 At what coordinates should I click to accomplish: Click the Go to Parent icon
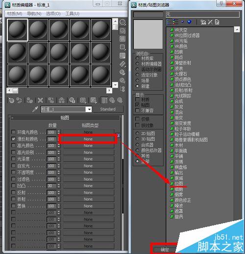112,100
